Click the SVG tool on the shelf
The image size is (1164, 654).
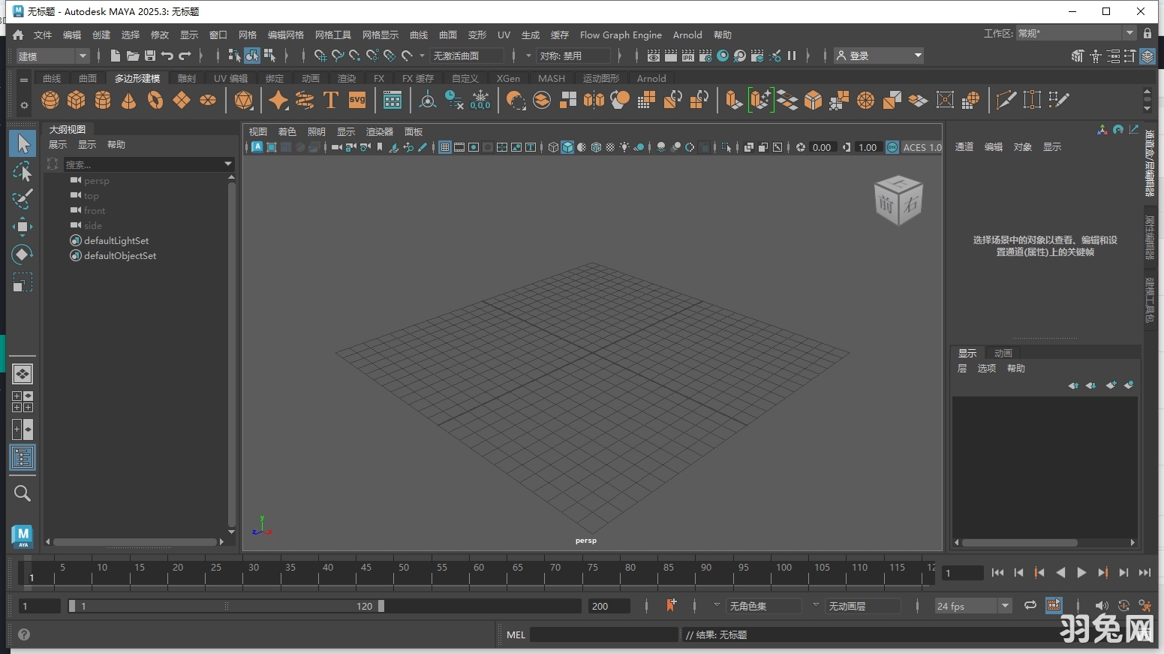(356, 100)
